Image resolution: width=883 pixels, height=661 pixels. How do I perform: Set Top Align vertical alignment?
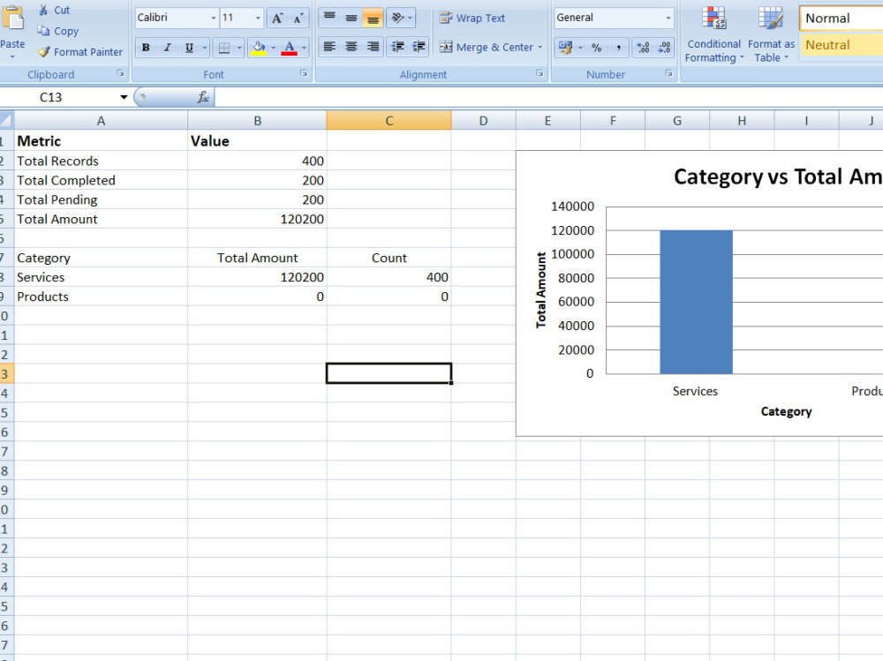tap(329, 18)
